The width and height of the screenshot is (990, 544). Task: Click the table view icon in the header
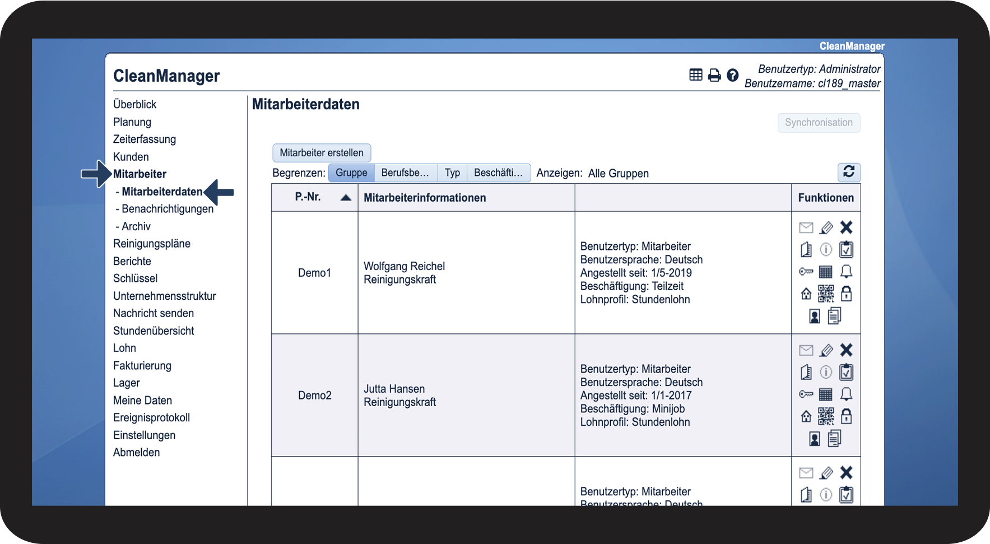click(x=696, y=75)
